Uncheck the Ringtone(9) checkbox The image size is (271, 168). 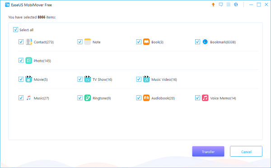tap(80, 98)
